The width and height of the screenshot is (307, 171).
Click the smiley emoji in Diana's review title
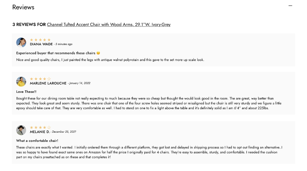click(98, 53)
